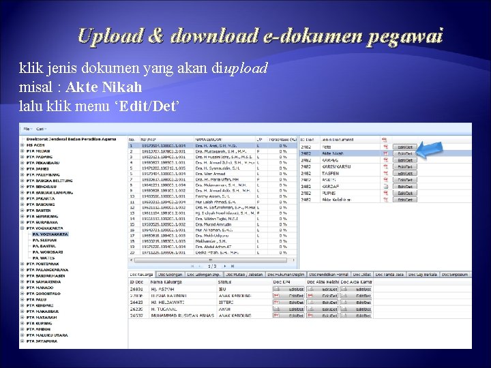The width and height of the screenshot is (491, 368).
Task: Select PA. WONOSARI in the tree
Action: (48, 252)
